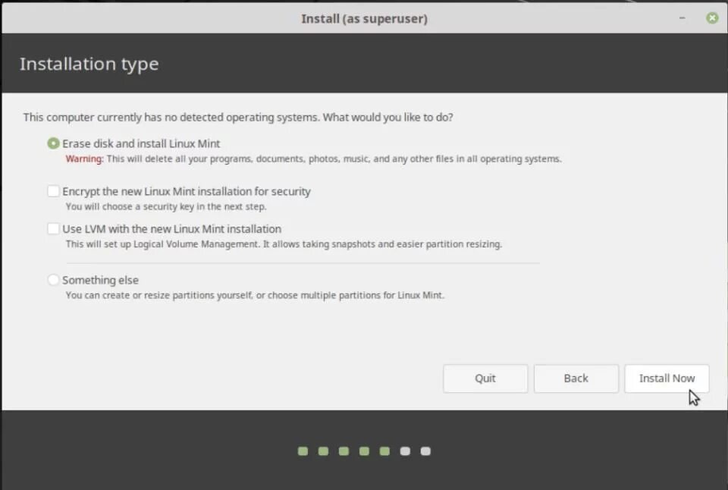Click the red Warning text about deleting files
728x490 pixels.
(313, 159)
